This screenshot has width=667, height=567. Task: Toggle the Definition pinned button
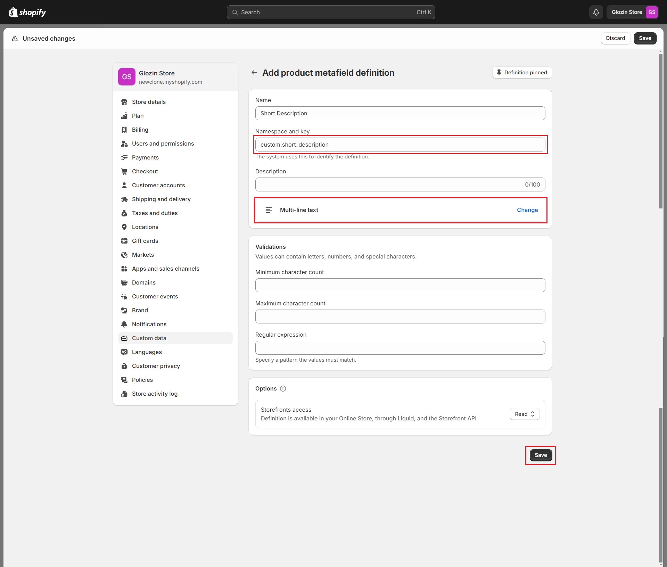click(x=522, y=73)
